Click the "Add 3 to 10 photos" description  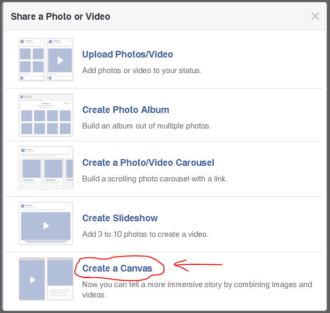point(145,234)
